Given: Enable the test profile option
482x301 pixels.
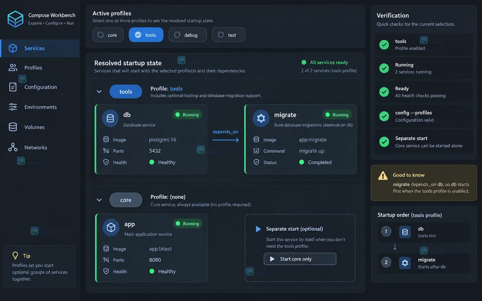Looking at the screenshot, I should click(x=228, y=35).
